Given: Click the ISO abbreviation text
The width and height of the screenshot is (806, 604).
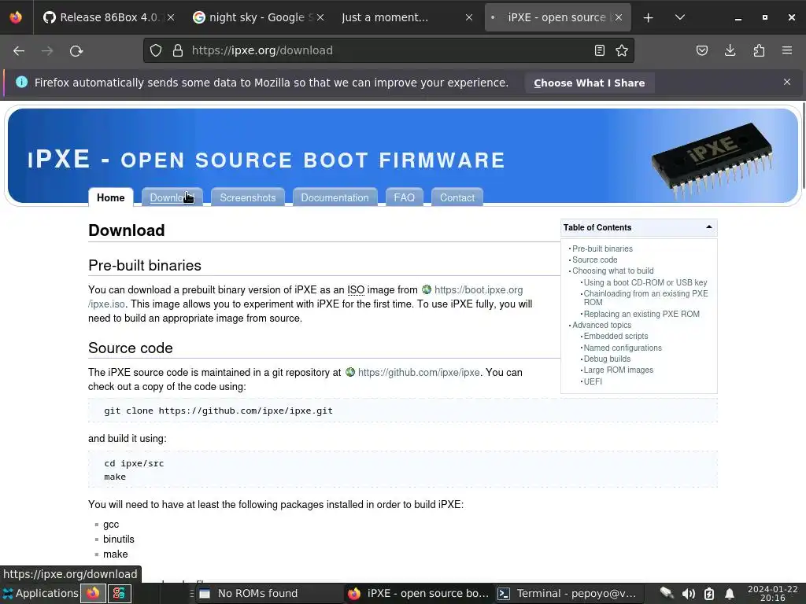Looking at the screenshot, I should 356,289.
